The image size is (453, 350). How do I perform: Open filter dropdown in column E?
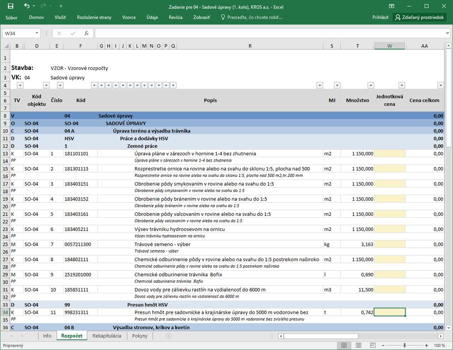[60, 85]
